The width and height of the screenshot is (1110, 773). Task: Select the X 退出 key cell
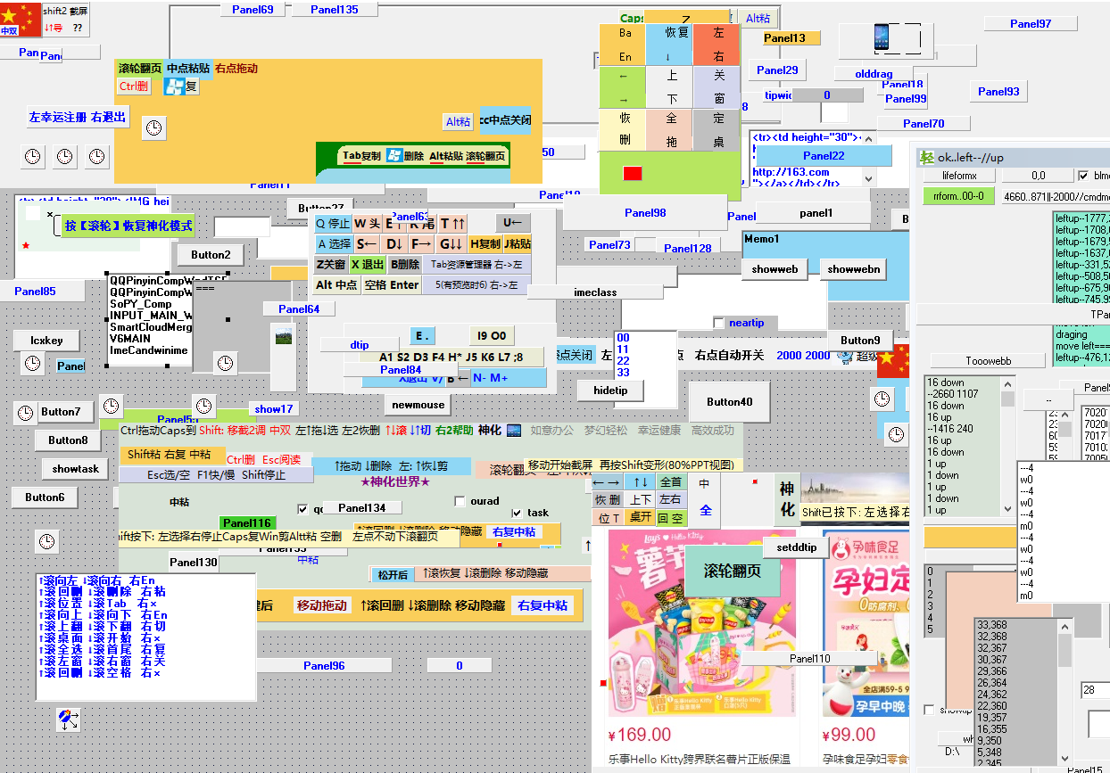pyautogui.click(x=367, y=265)
